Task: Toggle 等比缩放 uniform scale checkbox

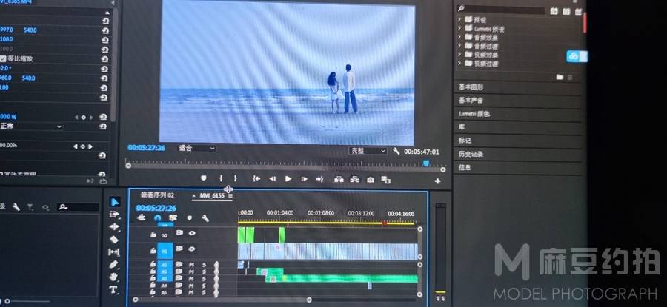Action: (3, 58)
